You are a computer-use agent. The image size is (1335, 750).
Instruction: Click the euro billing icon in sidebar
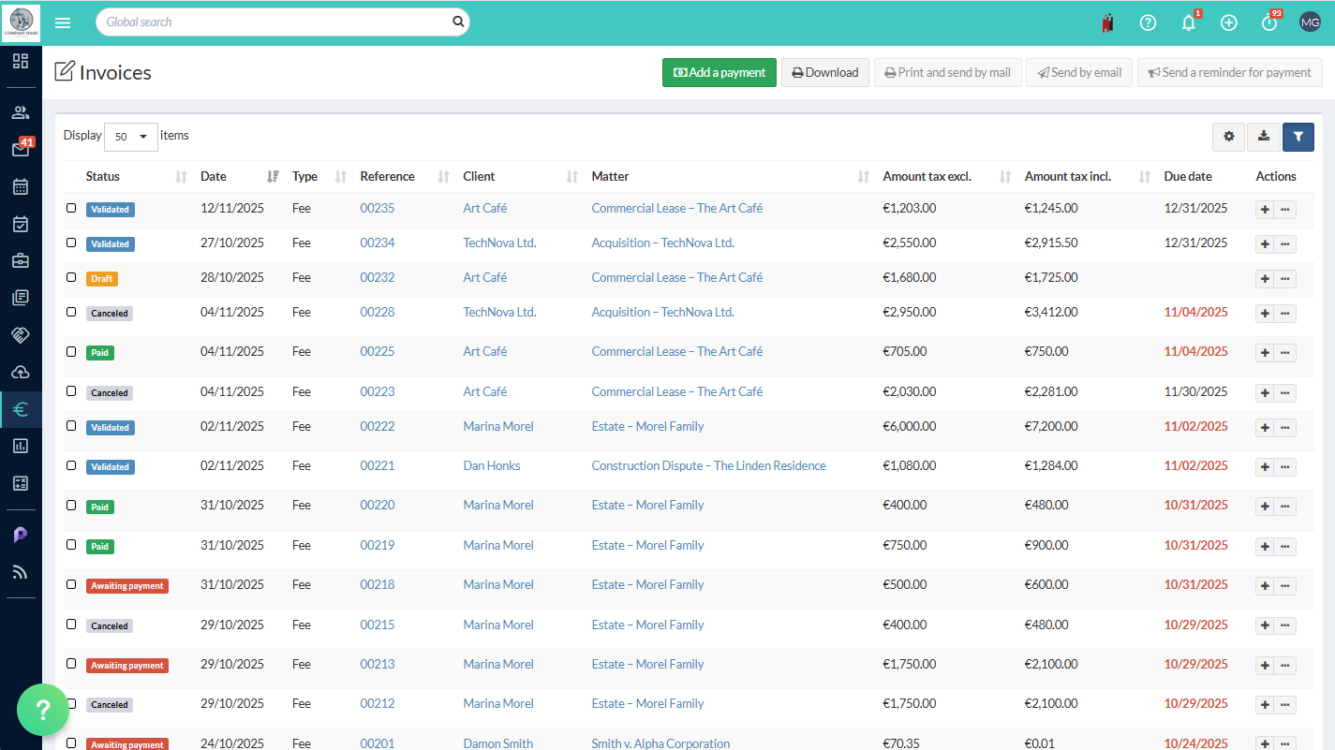click(x=21, y=408)
